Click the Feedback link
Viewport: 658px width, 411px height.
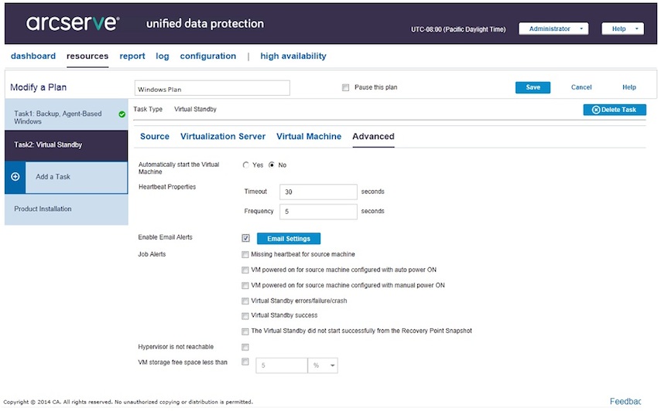625,402
